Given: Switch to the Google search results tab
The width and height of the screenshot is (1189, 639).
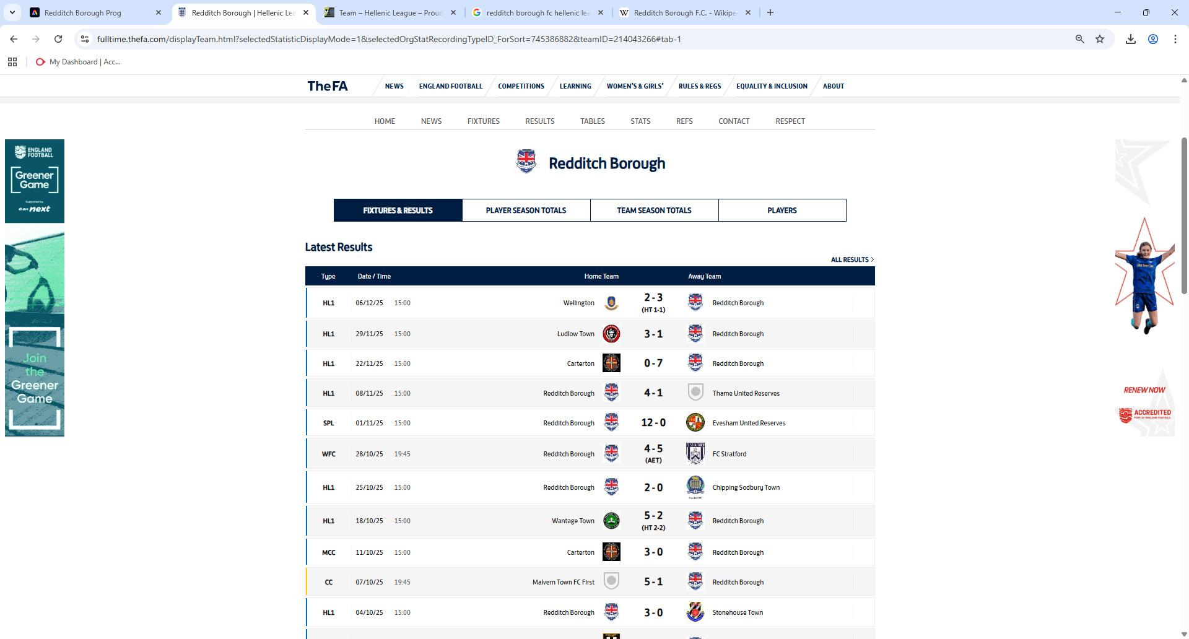Looking at the screenshot, I should coord(538,12).
